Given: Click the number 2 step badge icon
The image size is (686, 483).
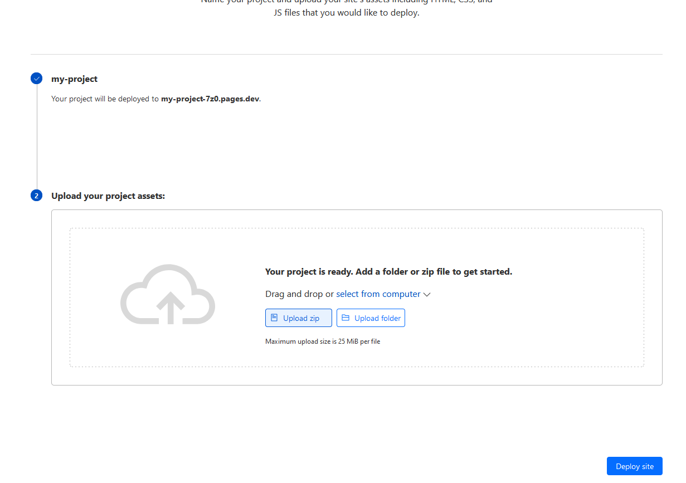Looking at the screenshot, I should pos(36,196).
